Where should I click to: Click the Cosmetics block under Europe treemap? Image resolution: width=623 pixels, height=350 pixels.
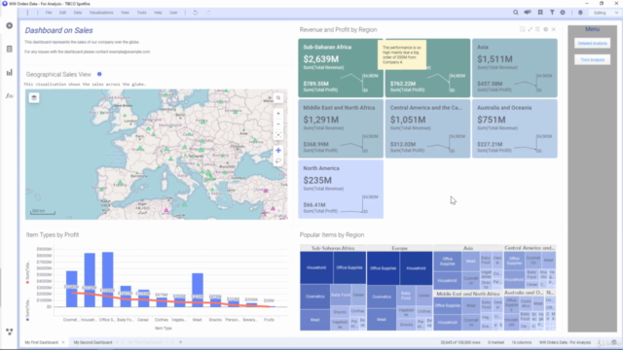point(382,297)
